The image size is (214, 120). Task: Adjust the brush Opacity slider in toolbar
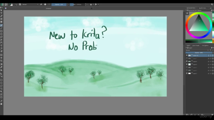59,4
